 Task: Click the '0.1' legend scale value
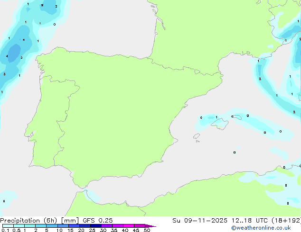[x=5, y=230]
